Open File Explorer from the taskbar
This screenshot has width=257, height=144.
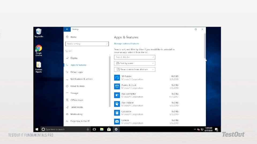point(102,129)
